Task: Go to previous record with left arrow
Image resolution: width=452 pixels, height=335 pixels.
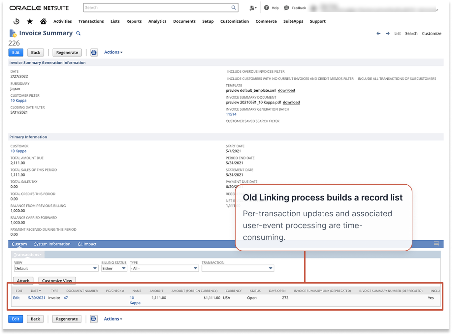Action: tap(378, 33)
